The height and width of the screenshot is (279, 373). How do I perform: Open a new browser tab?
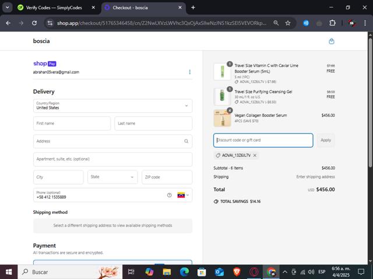(193, 8)
